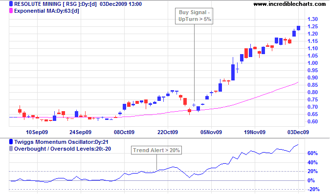The width and height of the screenshot is (330, 195).
Task: Click the magenta Exponential MA legend swatch
Action: point(11,11)
